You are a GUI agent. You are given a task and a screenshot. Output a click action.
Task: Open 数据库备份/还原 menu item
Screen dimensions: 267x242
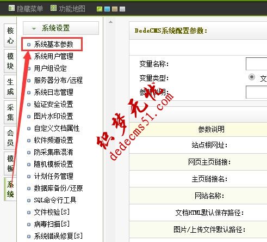[x=58, y=188]
